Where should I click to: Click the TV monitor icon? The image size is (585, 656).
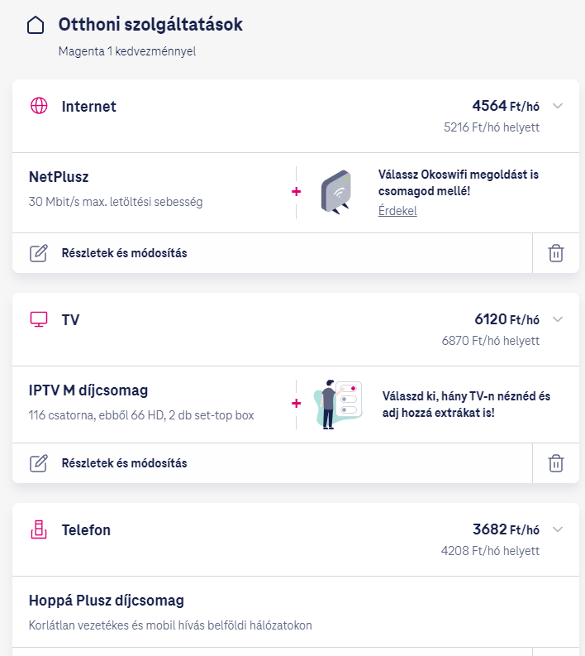39,319
